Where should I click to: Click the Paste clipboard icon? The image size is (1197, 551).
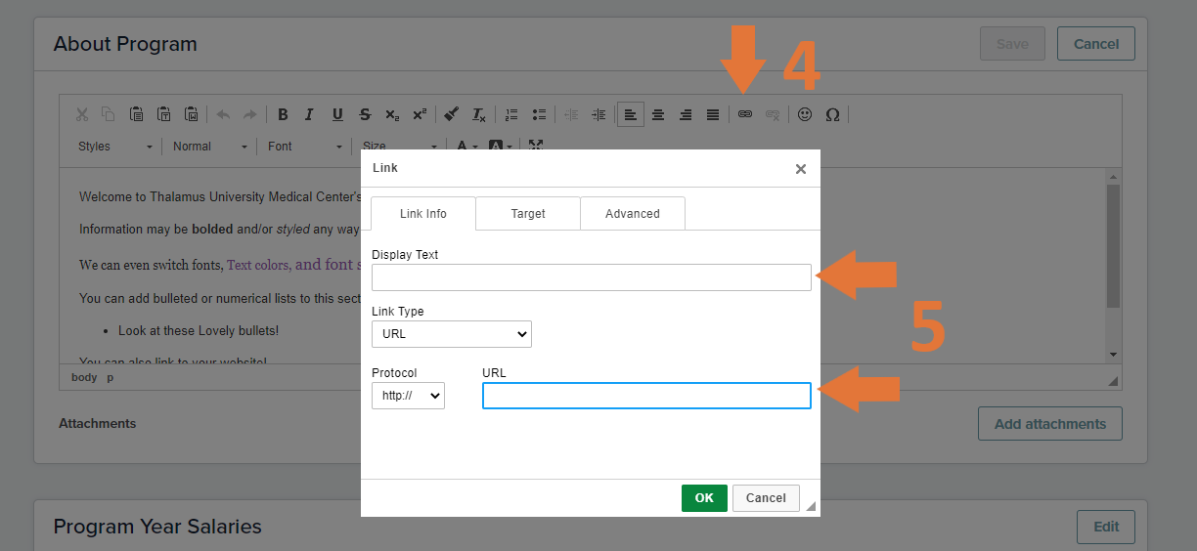click(x=137, y=114)
